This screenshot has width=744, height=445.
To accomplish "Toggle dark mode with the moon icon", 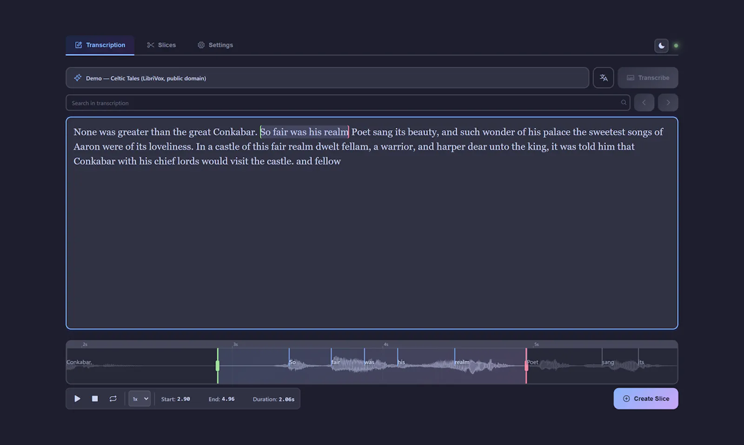I will [x=661, y=46].
